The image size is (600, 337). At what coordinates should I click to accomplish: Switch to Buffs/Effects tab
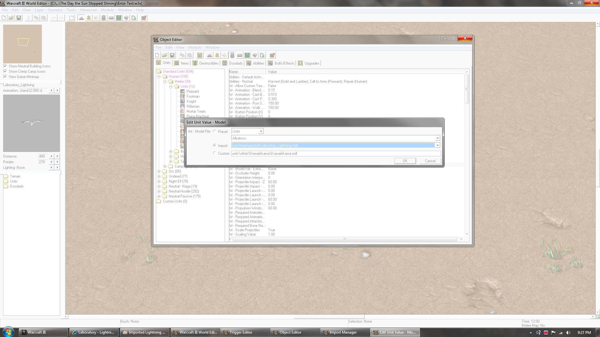coord(281,63)
